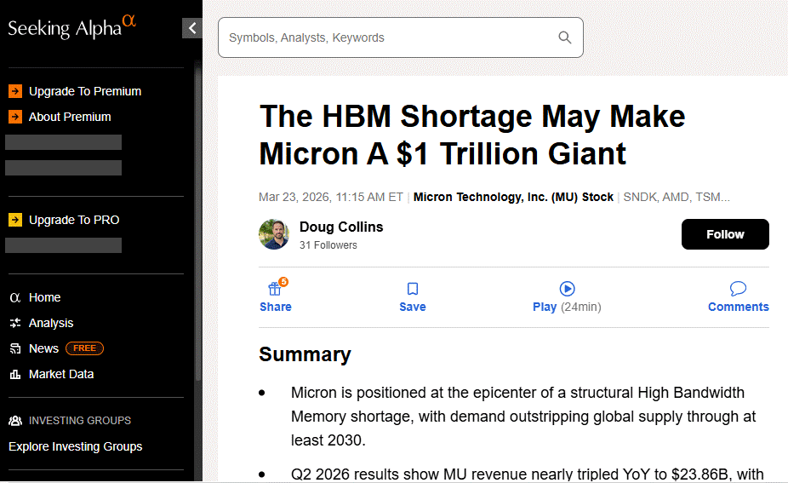Select Upgrade To PRO in the sidebar
Image resolution: width=788 pixels, height=483 pixels.
[73, 220]
